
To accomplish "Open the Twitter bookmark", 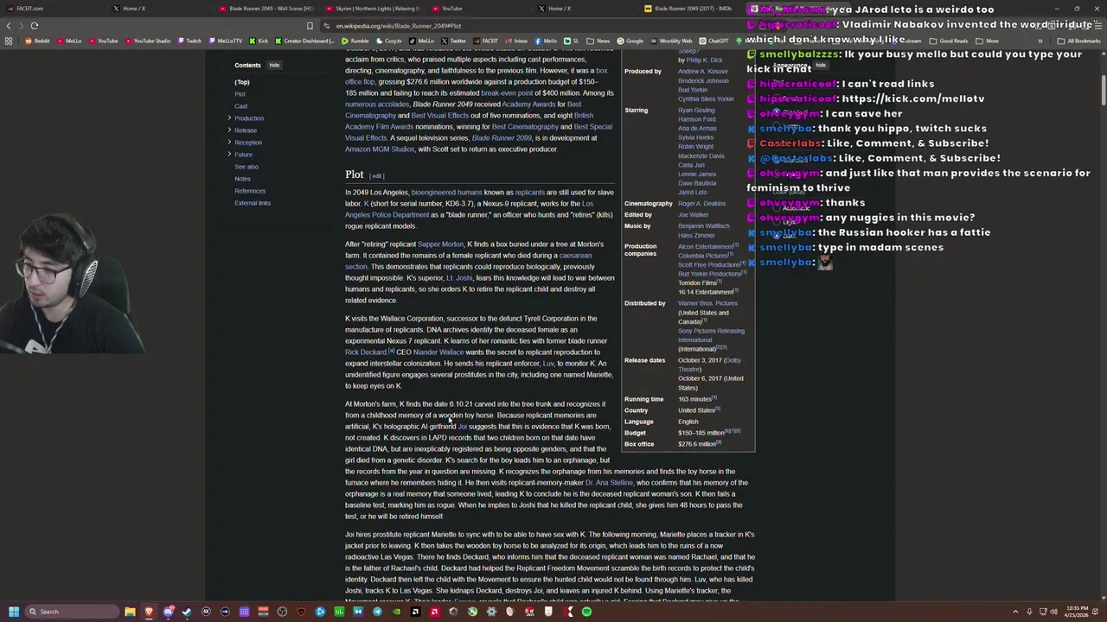I will click(x=453, y=41).
